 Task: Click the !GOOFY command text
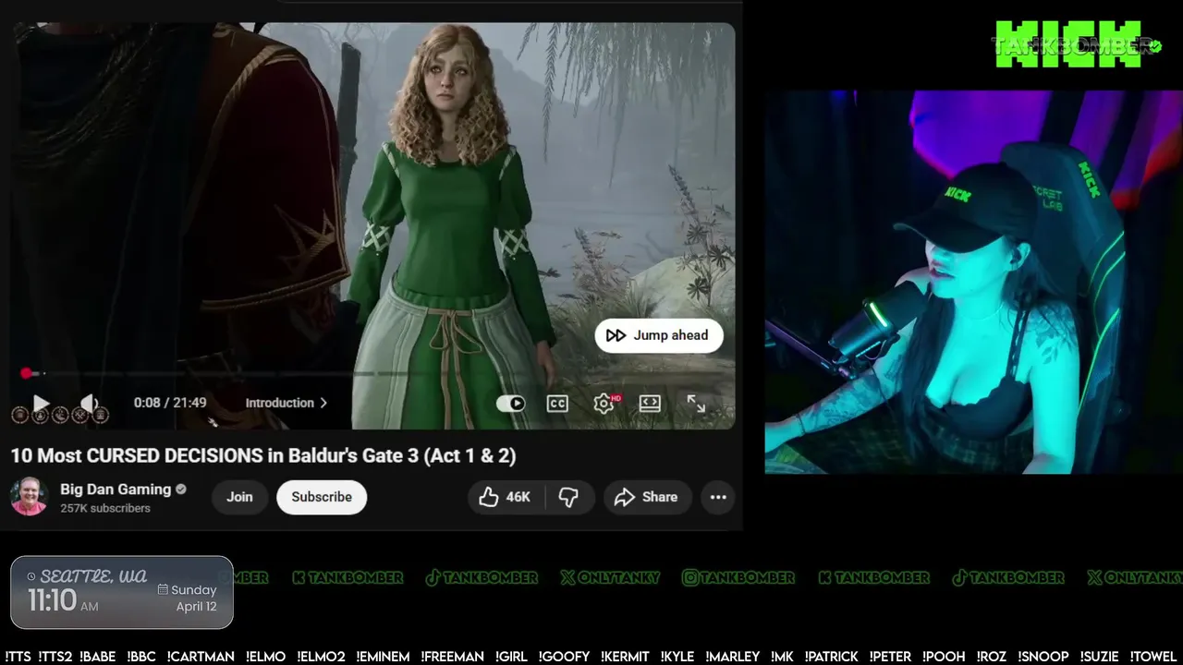pos(564,657)
